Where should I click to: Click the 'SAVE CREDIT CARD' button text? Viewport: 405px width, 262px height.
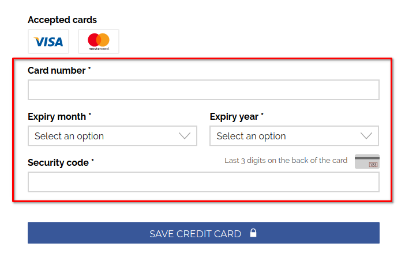[195, 234]
